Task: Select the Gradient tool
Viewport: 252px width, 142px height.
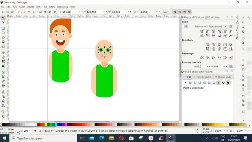Action: click(3, 72)
